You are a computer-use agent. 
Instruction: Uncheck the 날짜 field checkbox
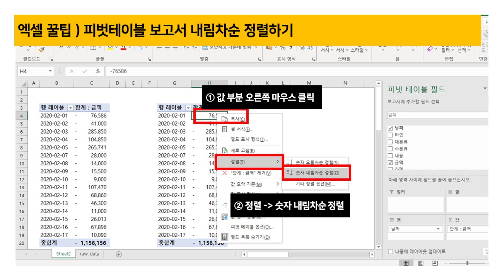(390, 128)
